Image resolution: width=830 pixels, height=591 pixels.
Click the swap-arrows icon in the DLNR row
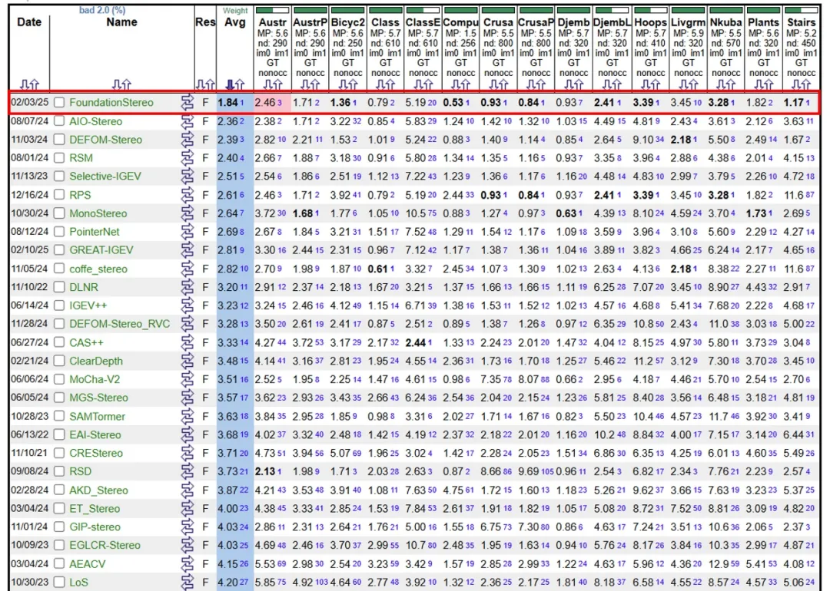[187, 287]
